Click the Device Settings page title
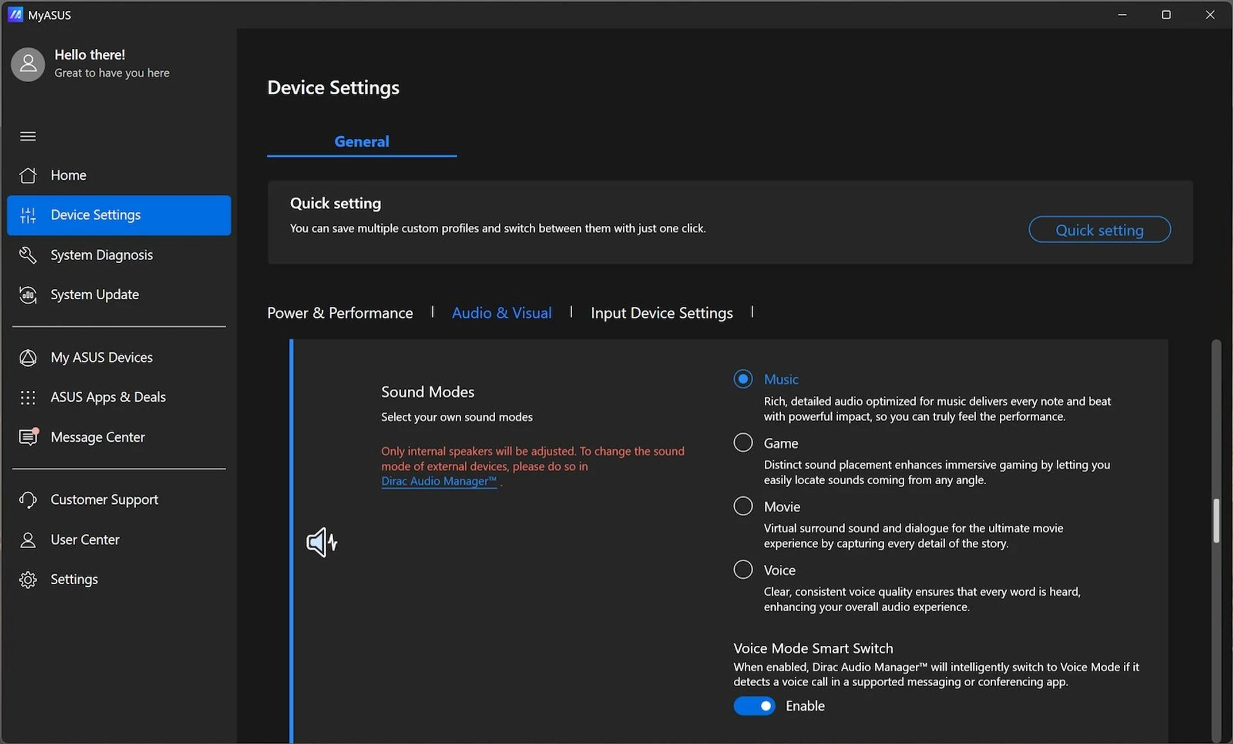The height and width of the screenshot is (744, 1233). click(x=333, y=87)
